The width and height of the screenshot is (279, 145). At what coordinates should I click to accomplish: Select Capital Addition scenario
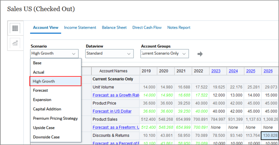coord(56,109)
